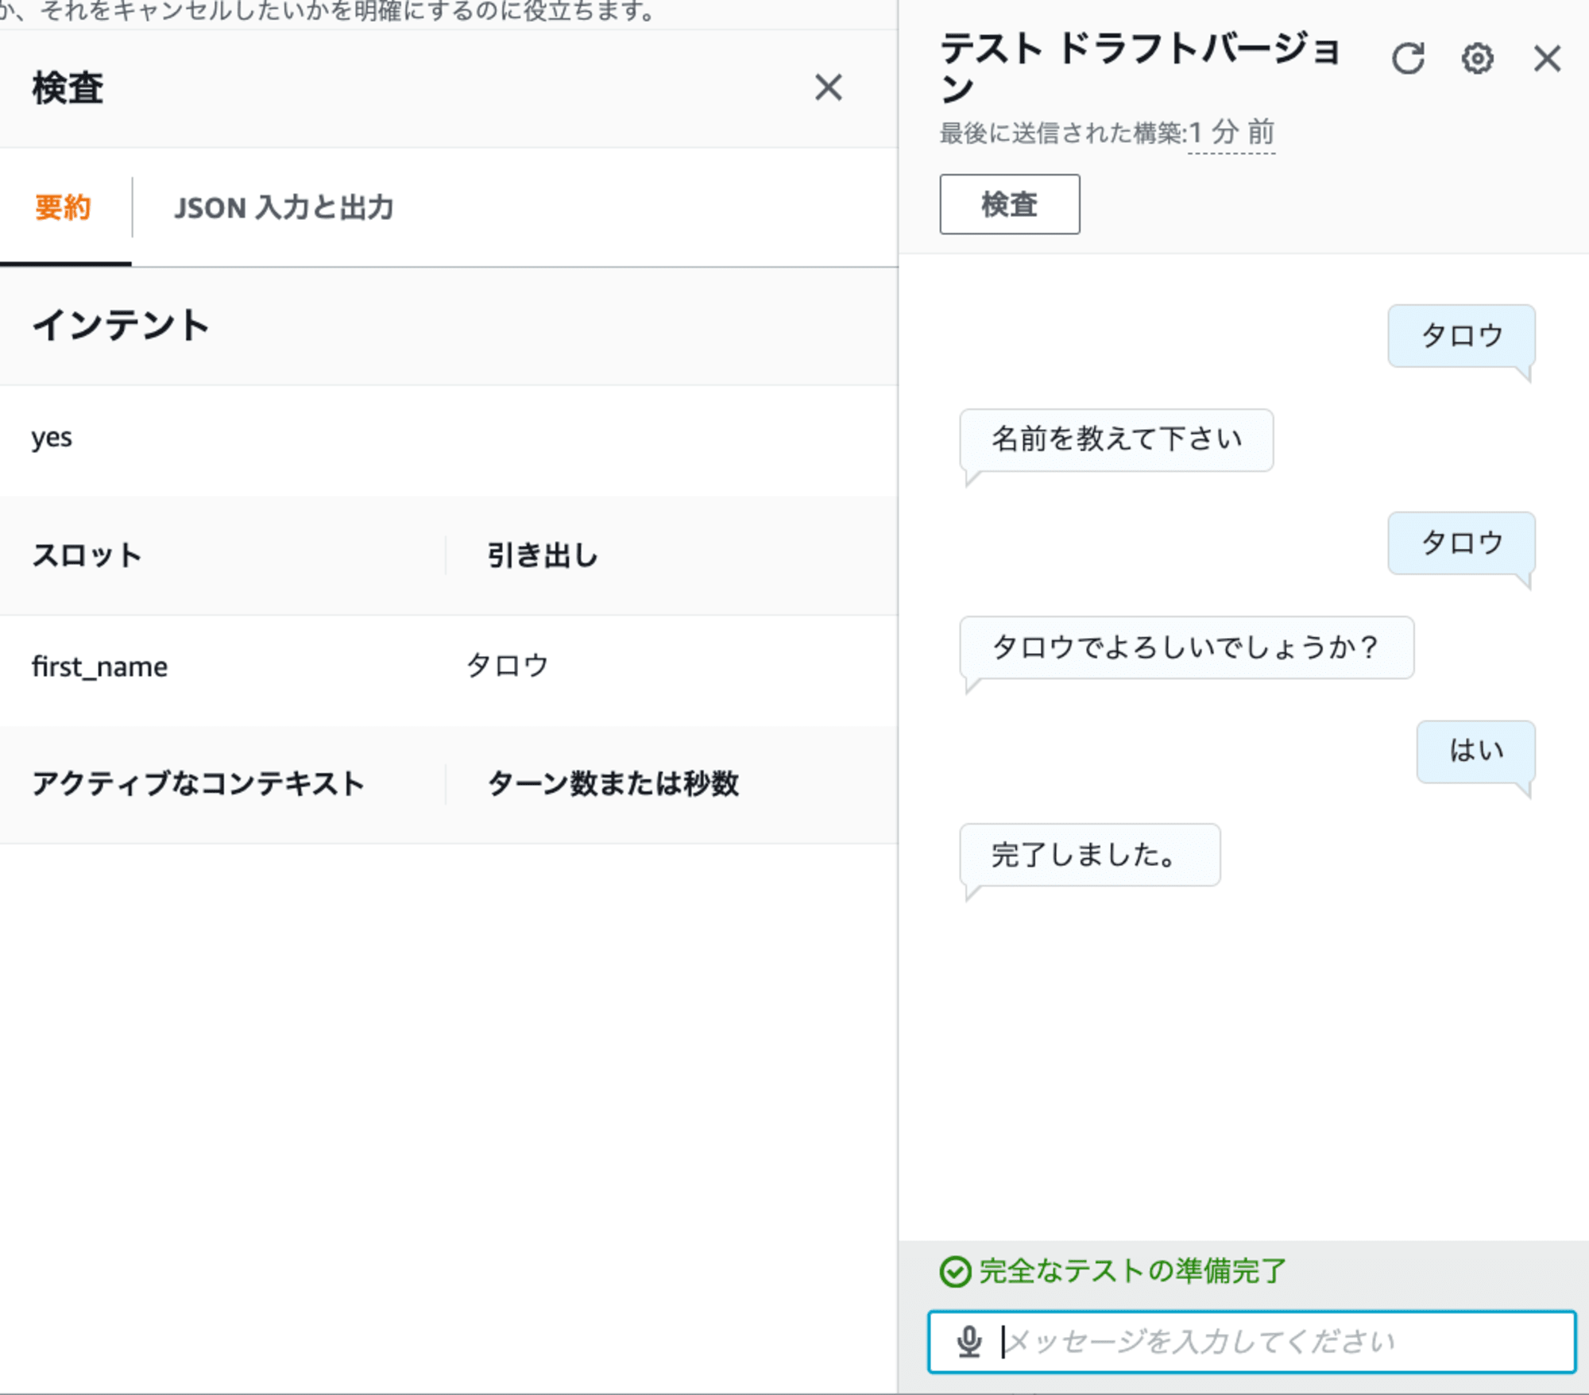Reload the test draft version chat

(x=1408, y=59)
